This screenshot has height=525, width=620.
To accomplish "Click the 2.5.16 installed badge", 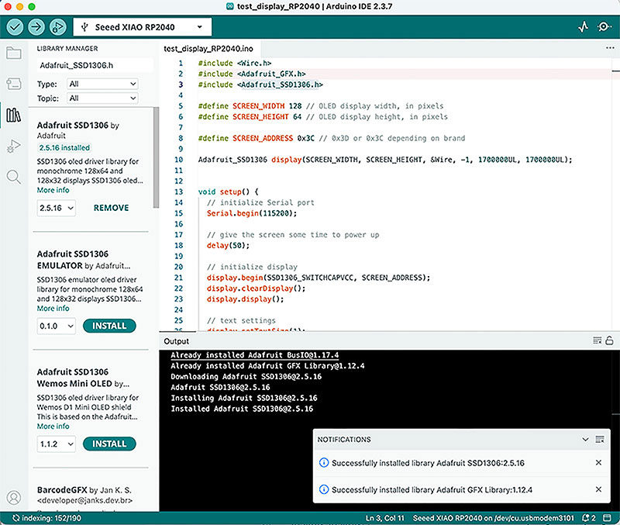I will pos(64,147).
